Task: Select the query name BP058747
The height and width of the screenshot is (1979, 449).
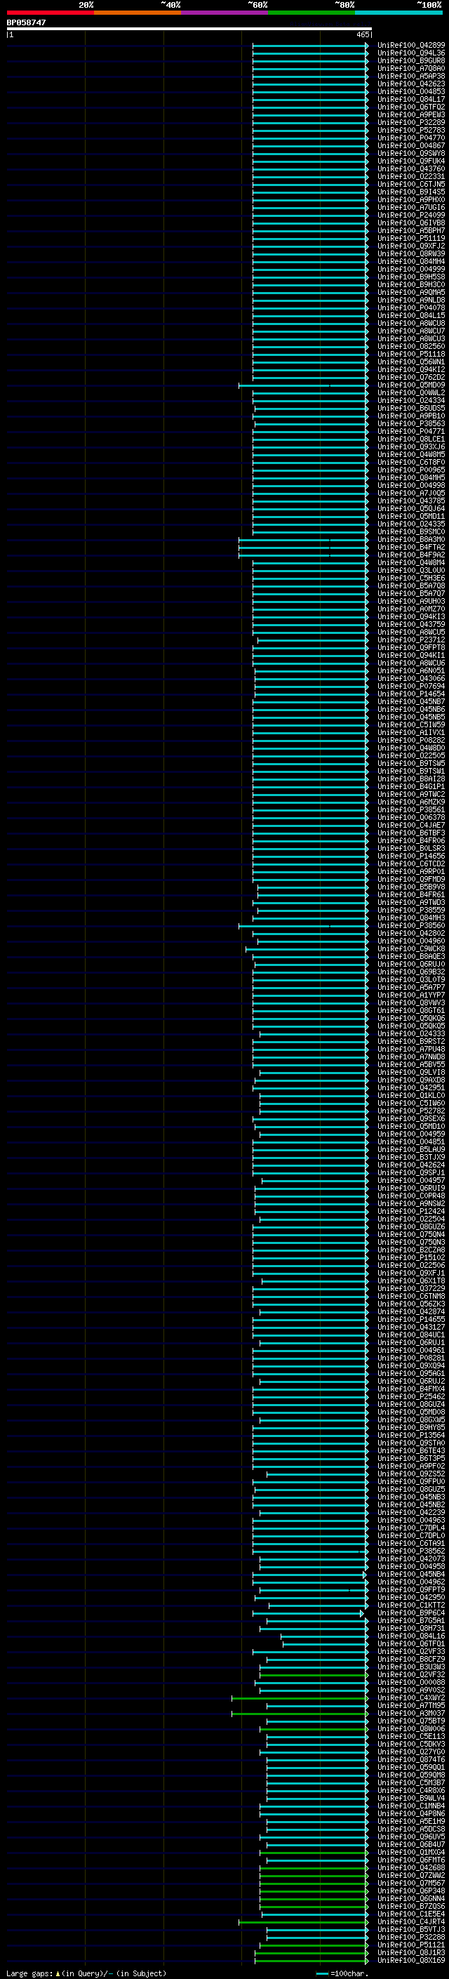Action: [x=26, y=23]
